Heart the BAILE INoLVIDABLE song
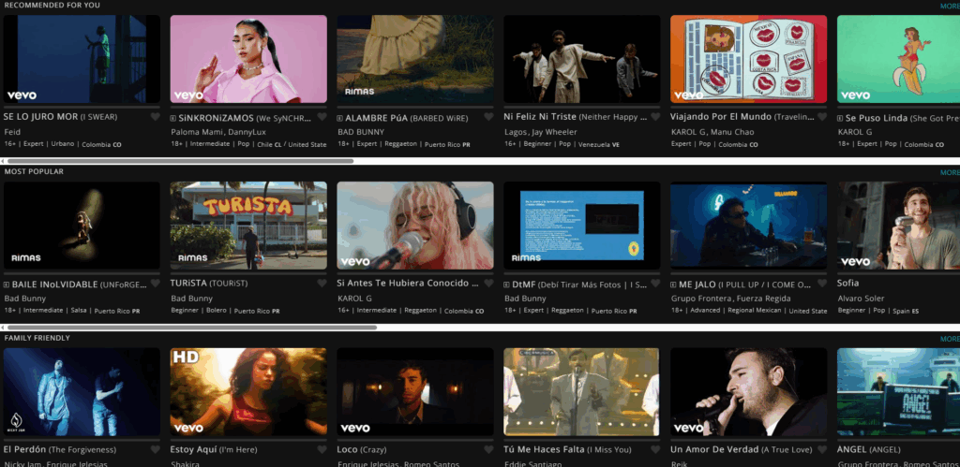 (x=156, y=283)
